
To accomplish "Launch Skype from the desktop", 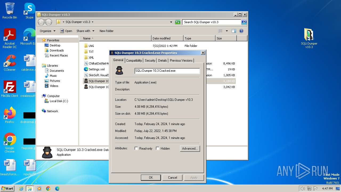I will coord(29,11).
